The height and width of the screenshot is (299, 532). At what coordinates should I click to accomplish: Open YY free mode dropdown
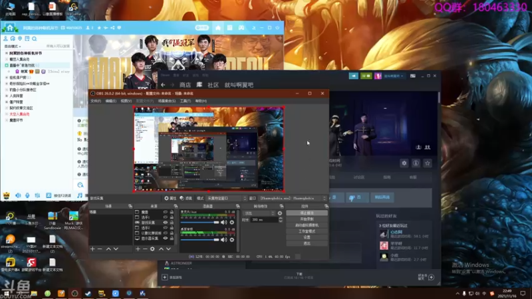point(13,47)
